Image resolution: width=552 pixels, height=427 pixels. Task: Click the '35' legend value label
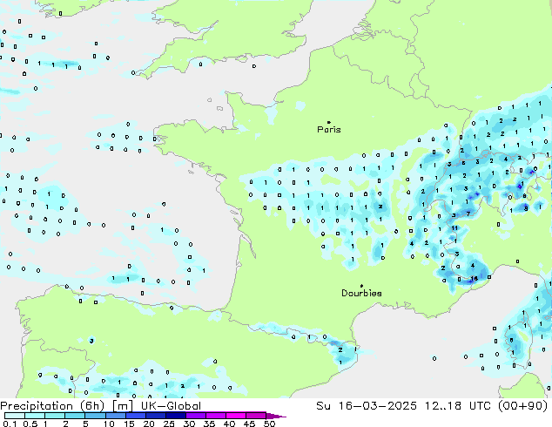(209, 424)
